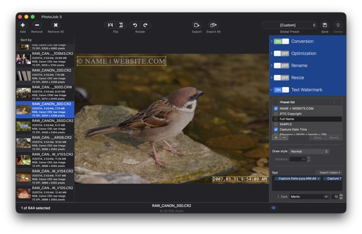The image size is (362, 234).
Task: Click the Export icon
Action: pos(197,25)
